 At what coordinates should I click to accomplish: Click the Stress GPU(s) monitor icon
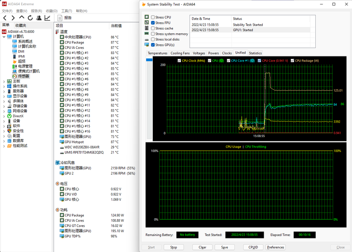click(x=147, y=45)
